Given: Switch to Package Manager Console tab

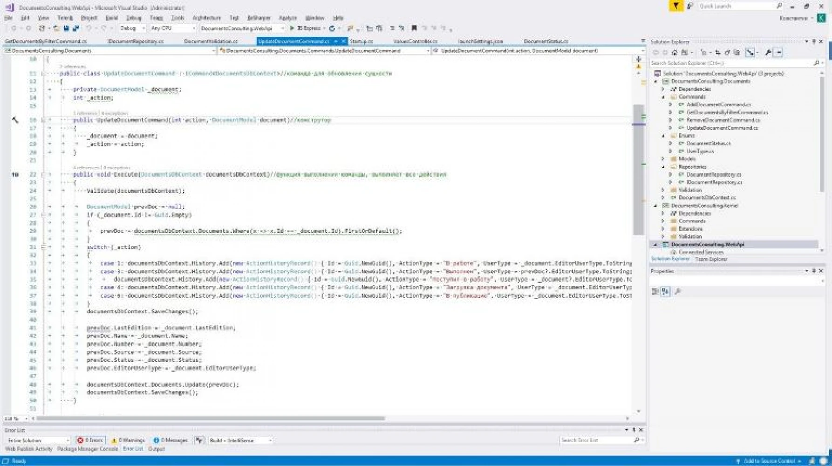Looking at the screenshot, I should coord(88,449).
